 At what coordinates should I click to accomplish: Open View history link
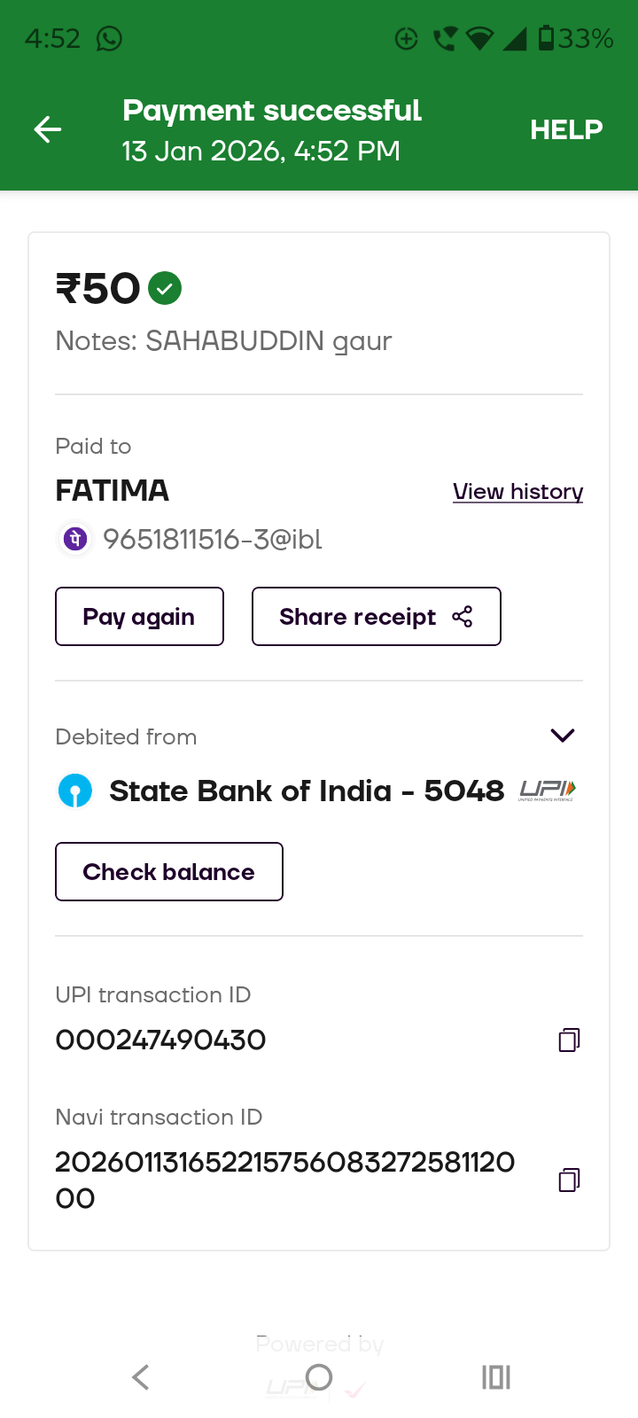click(x=517, y=492)
